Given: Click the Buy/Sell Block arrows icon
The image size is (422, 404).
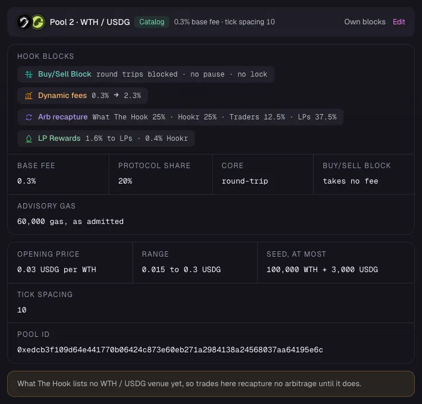Looking at the screenshot, I should click(x=29, y=74).
